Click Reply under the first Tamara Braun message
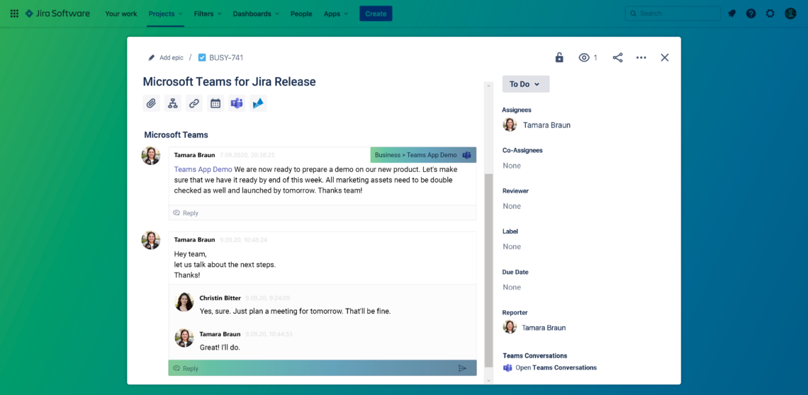This screenshot has height=395, width=808. 186,213
